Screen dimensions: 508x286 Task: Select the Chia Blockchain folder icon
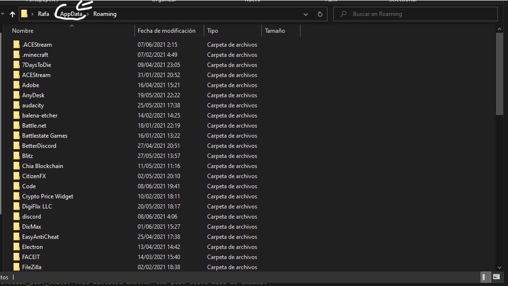coord(16,166)
